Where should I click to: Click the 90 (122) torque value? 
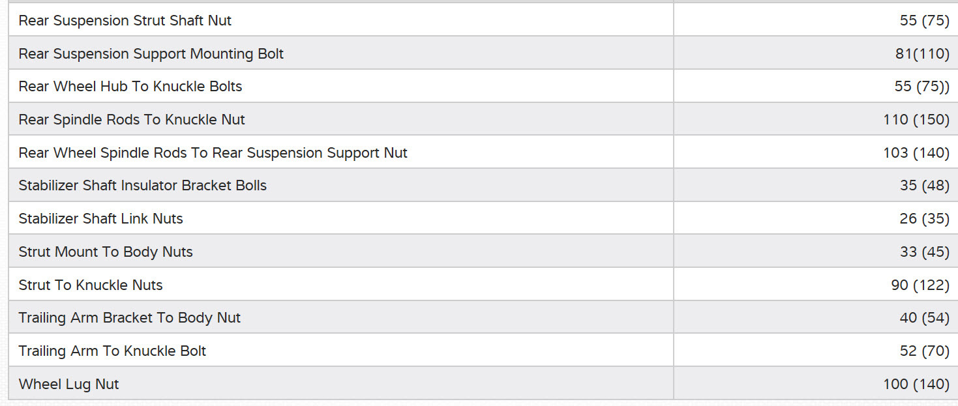click(x=920, y=285)
